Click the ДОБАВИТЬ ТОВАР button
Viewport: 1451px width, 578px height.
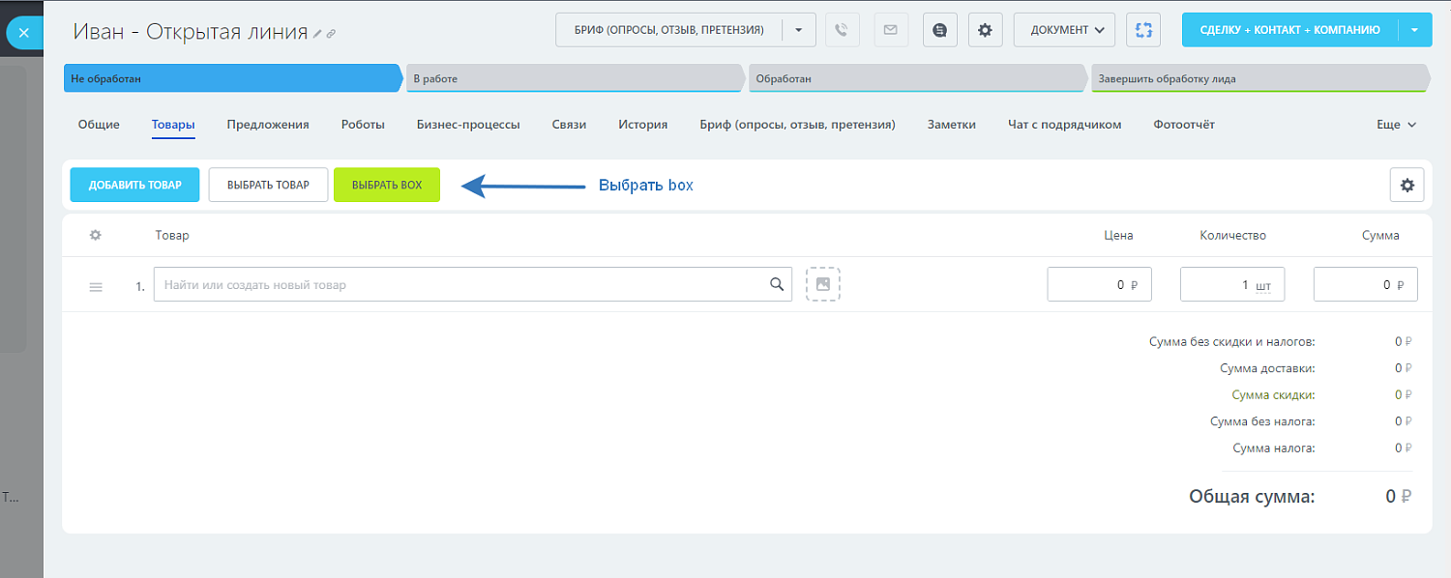[x=133, y=184]
